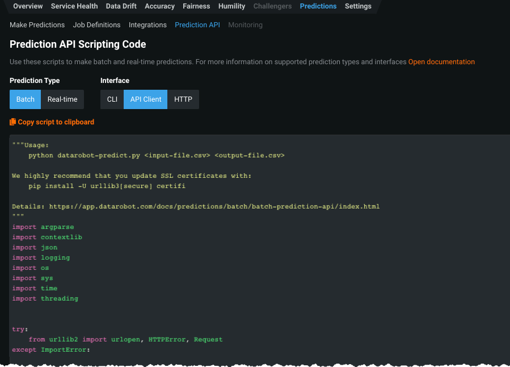View the Fairness tab
The image size is (510, 367).
click(196, 6)
